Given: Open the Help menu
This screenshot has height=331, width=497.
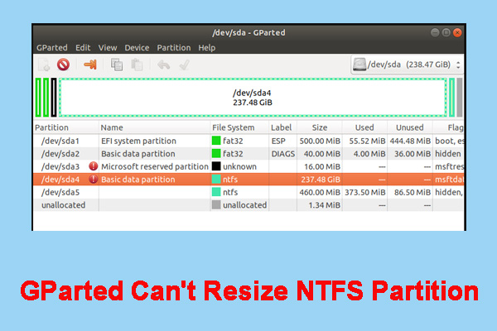Looking at the screenshot, I should click(207, 48).
